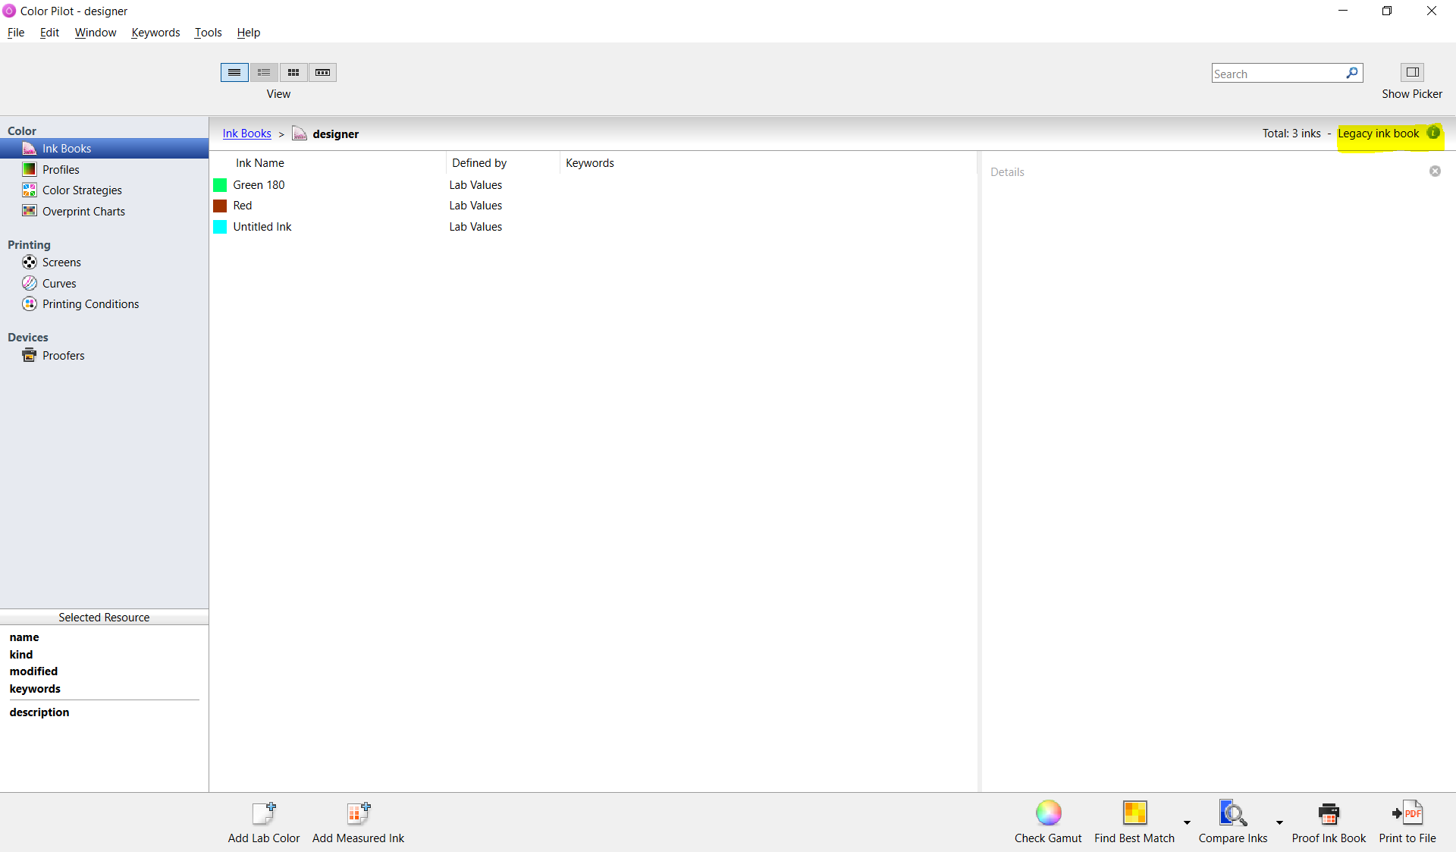Switch to strip view mode

(x=322, y=72)
